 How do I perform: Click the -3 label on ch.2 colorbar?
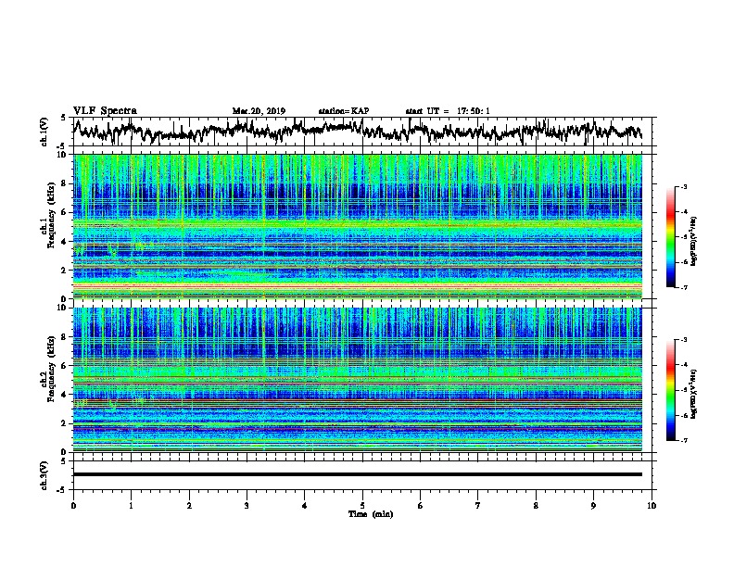tap(684, 340)
